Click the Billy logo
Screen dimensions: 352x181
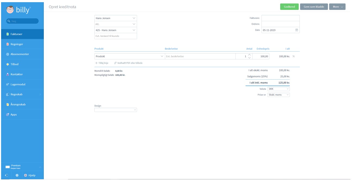(x=18, y=10)
